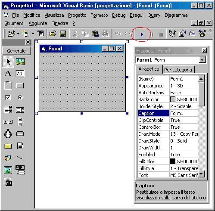Open the Add Project dropdown arrow

coord(18,34)
